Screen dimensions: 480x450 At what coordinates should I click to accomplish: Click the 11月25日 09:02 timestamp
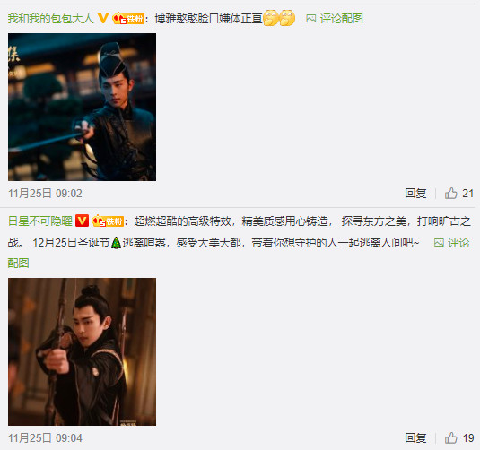pos(45,194)
